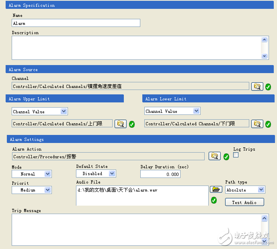Open folder icon to browse Audio File
Screen dimensions: 277x249
(x=216, y=190)
